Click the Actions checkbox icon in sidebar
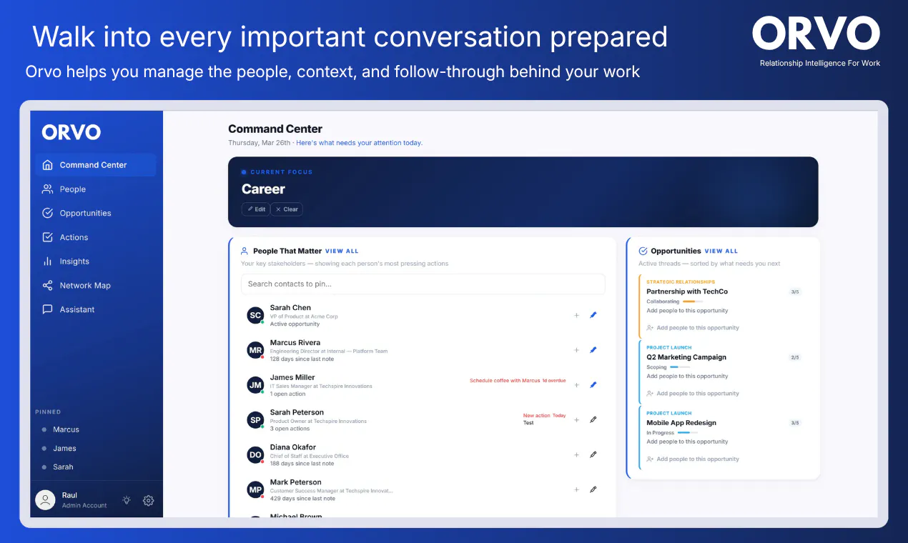The width and height of the screenshot is (908, 543). pos(48,237)
